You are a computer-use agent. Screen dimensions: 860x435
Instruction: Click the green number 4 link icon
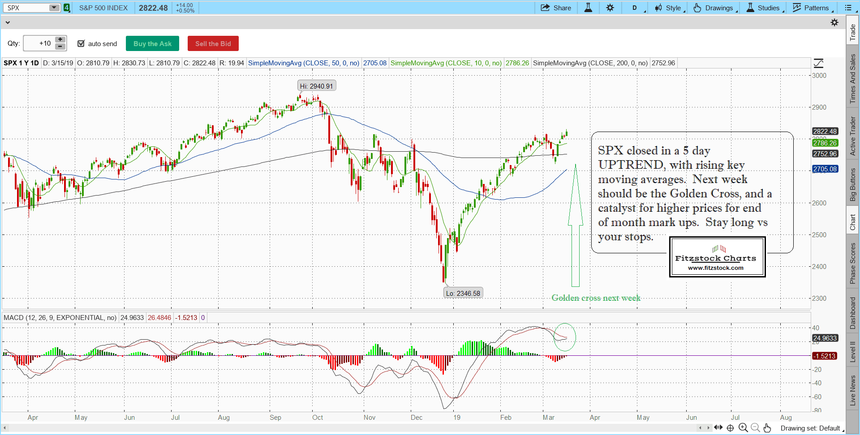click(x=67, y=8)
